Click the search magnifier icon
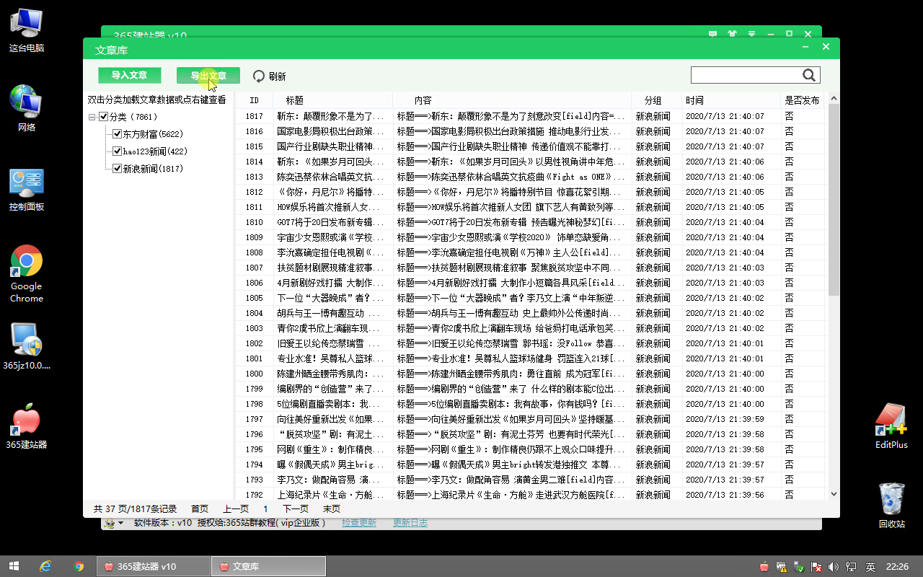This screenshot has height=577, width=923. tap(808, 75)
